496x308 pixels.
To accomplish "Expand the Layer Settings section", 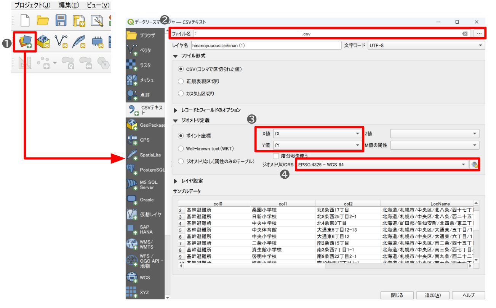I will (x=175, y=181).
